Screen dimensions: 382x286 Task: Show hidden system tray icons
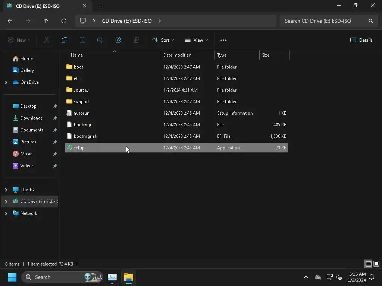(306, 277)
